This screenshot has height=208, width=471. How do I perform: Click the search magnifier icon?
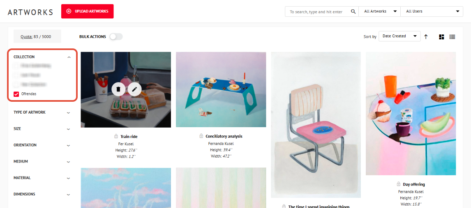click(x=353, y=11)
